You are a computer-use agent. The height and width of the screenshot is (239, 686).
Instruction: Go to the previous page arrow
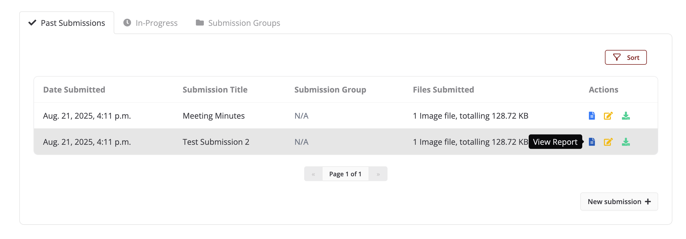[313, 174]
